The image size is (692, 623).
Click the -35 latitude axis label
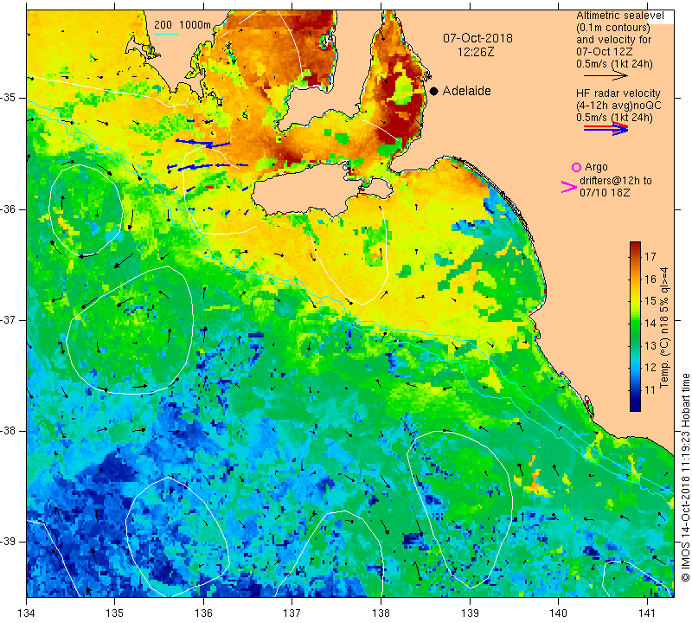click(x=9, y=98)
